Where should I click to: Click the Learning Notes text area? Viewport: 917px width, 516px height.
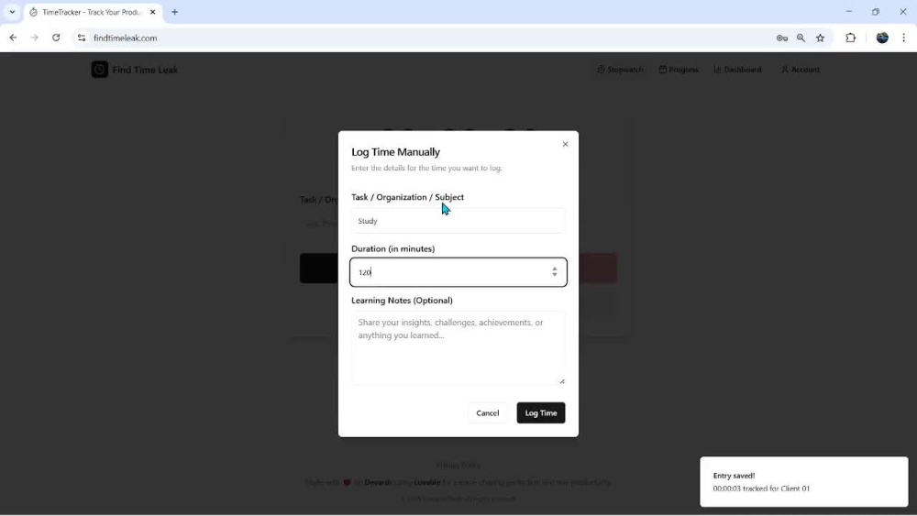pos(458,347)
